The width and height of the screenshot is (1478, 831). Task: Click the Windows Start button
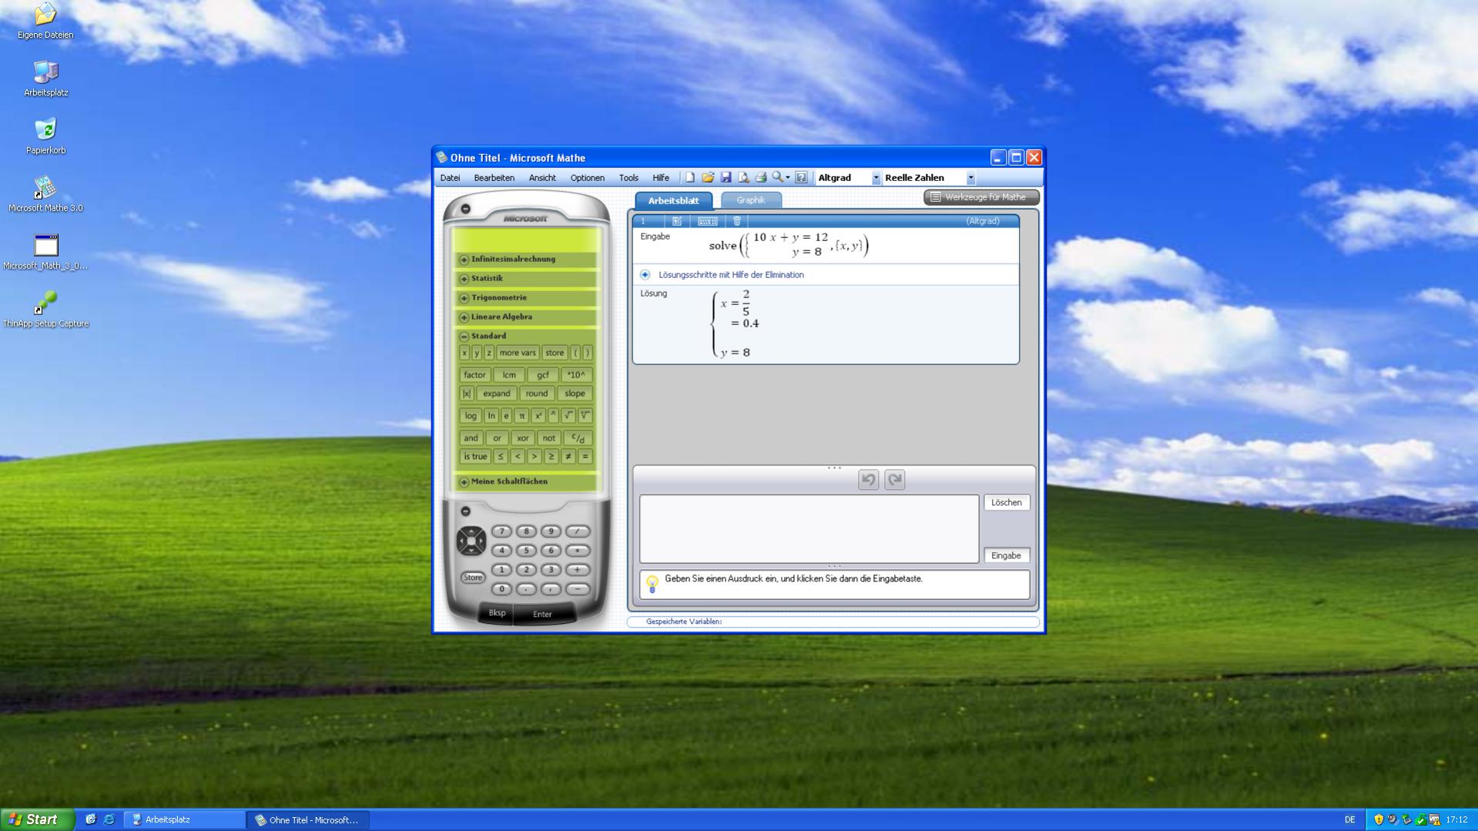click(x=37, y=819)
